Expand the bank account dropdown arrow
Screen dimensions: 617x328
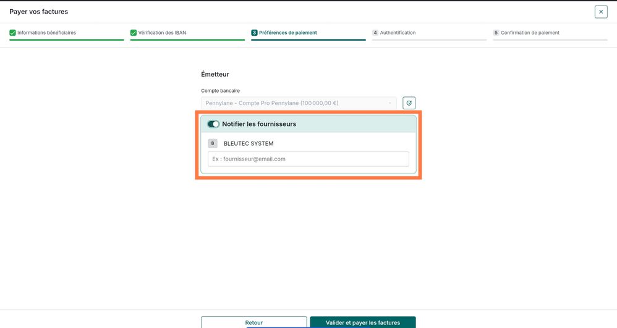(x=389, y=103)
